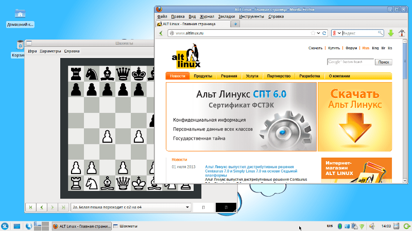
Task: Step back one chess move
Action: click(x=42, y=207)
